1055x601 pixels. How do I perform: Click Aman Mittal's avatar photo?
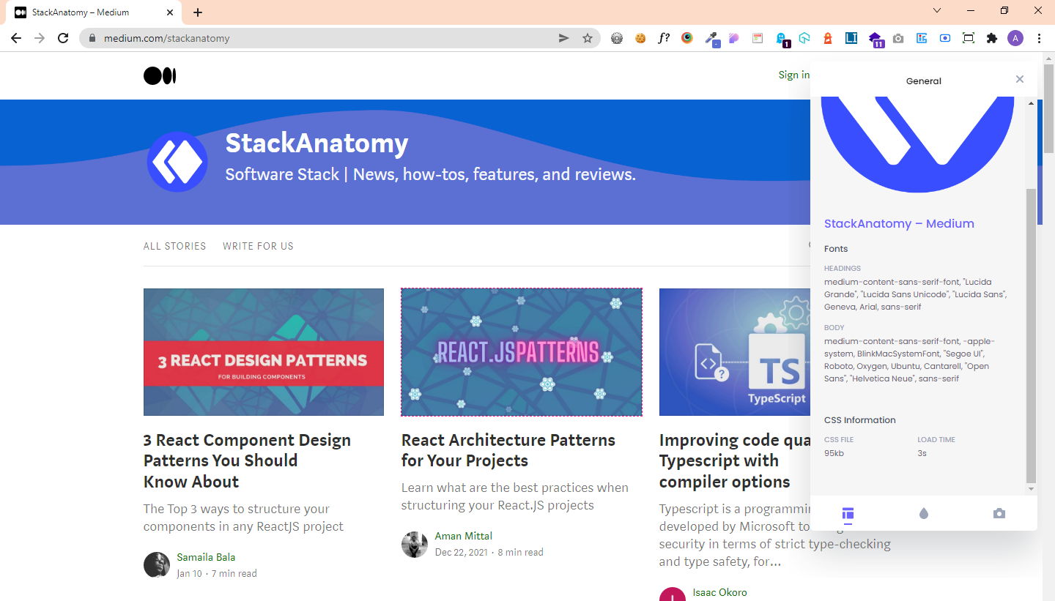click(415, 544)
